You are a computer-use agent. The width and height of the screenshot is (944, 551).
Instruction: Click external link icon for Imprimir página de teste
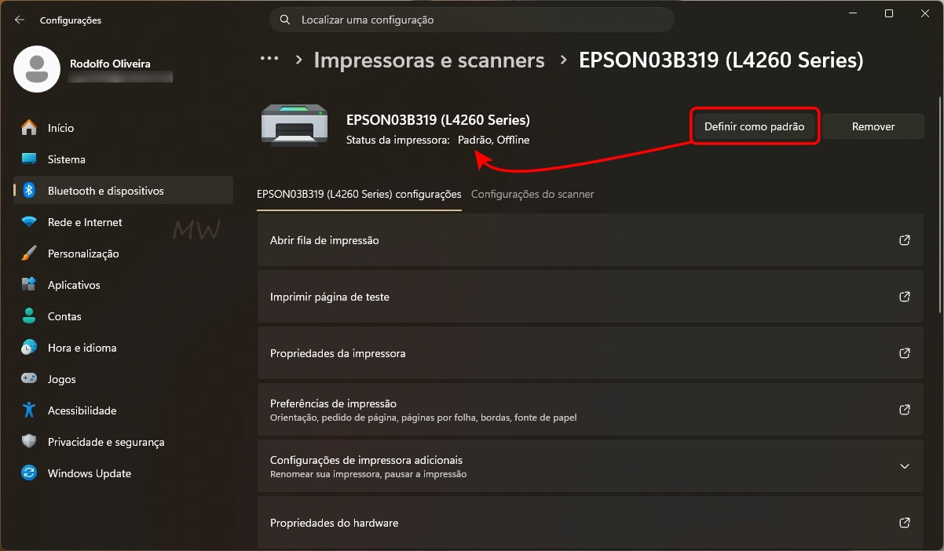pyautogui.click(x=905, y=297)
